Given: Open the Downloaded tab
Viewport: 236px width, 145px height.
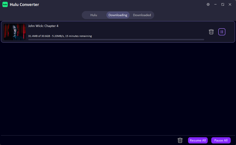Looking at the screenshot, I should (142, 15).
